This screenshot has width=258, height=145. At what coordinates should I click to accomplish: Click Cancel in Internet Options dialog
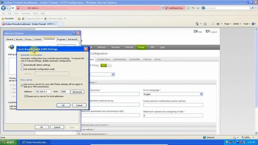[x=57, y=127]
